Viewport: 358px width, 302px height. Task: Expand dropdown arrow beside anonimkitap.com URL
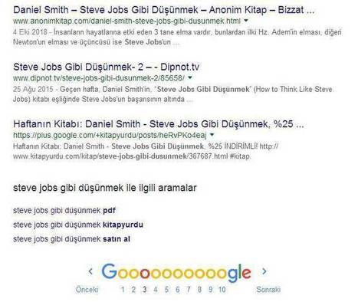(x=246, y=21)
